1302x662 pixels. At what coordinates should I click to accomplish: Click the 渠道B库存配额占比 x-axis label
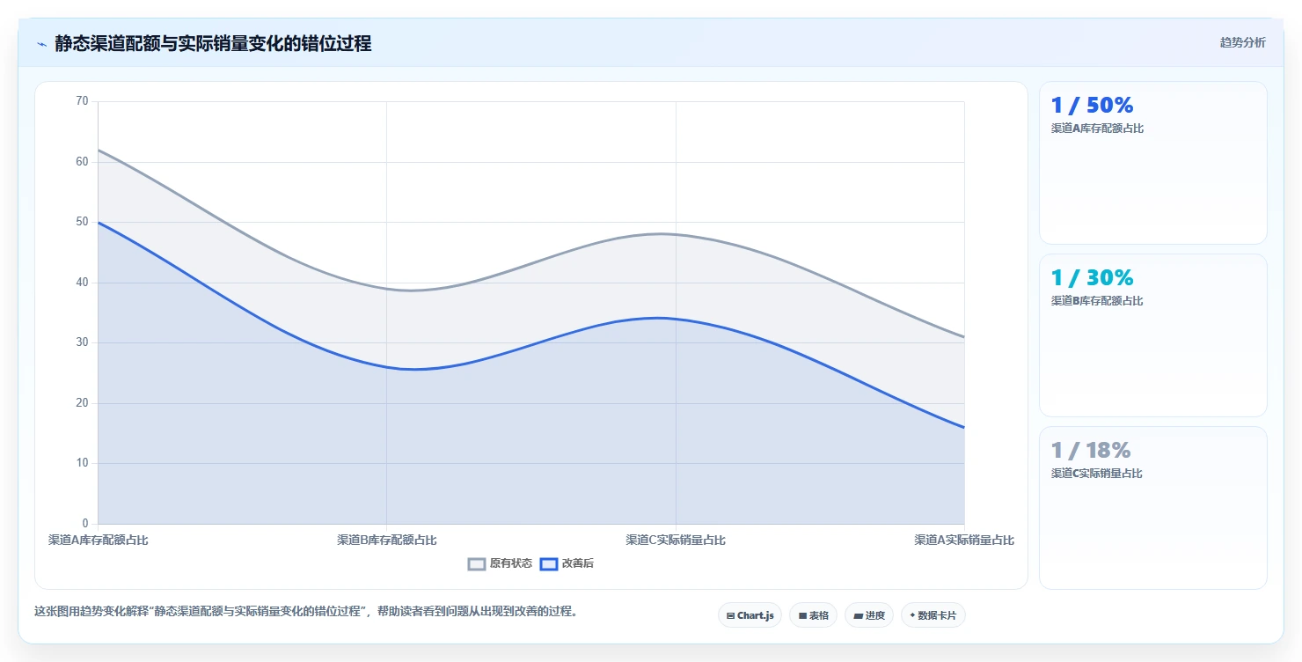tap(387, 540)
